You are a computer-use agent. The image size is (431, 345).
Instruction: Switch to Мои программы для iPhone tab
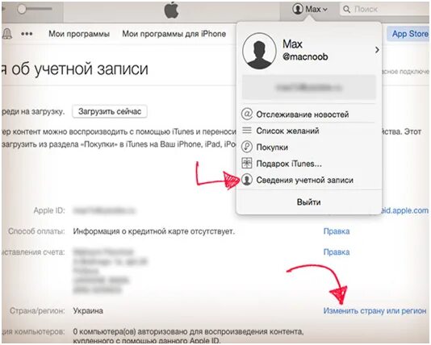tap(174, 34)
